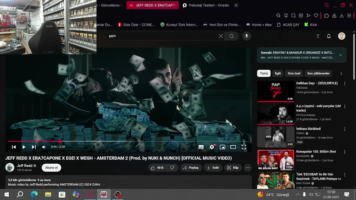Open a new tab with plus button
The height and width of the screenshot is (200, 356).
point(236,5)
